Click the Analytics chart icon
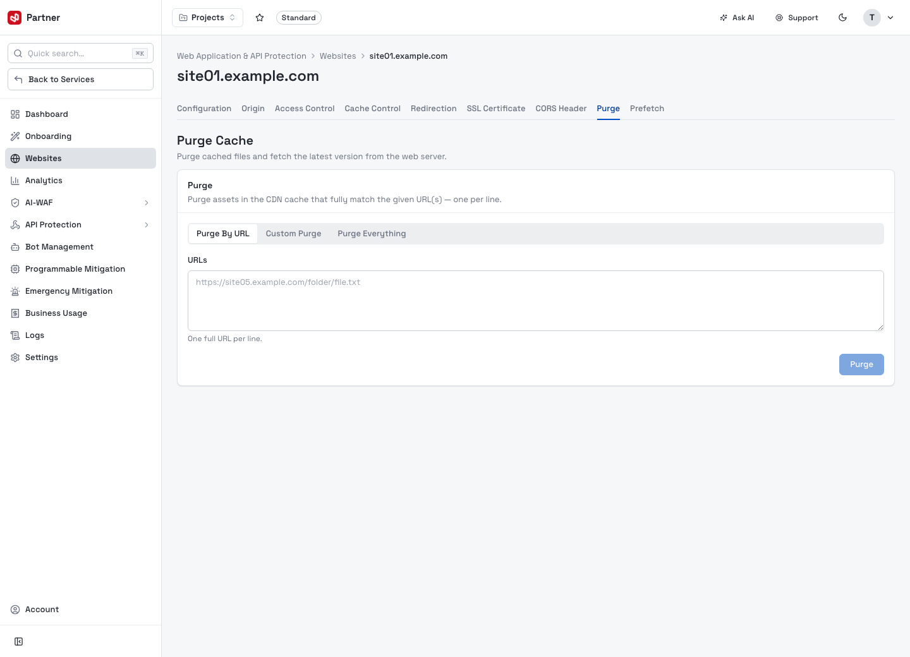 pyautogui.click(x=15, y=181)
